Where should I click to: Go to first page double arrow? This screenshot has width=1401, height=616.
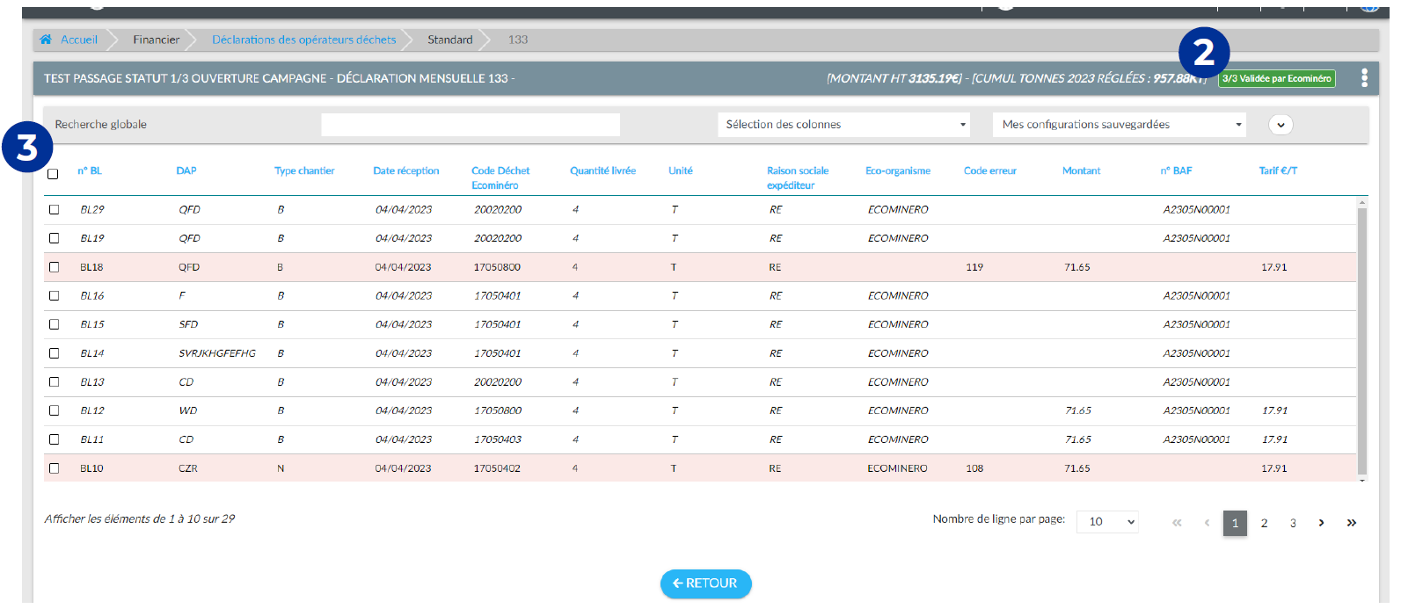point(1177,523)
